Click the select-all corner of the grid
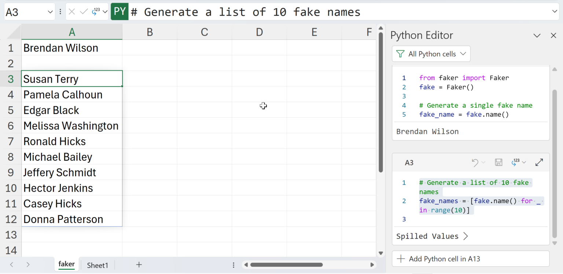The height and width of the screenshot is (274, 563). pos(14,33)
